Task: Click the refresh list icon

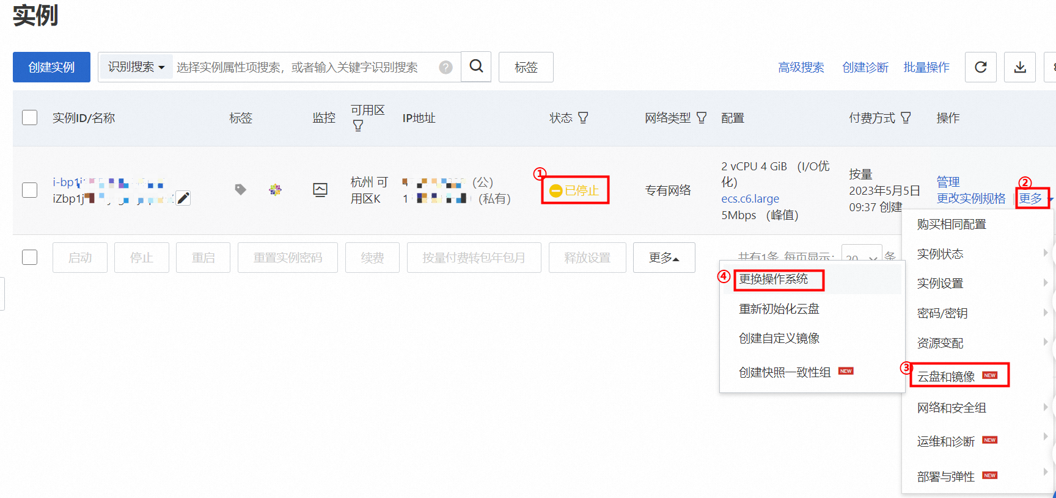Action: (980, 67)
